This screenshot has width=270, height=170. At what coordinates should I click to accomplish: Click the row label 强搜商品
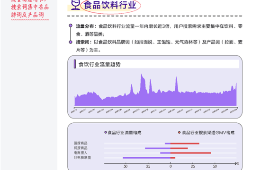tap(81, 143)
